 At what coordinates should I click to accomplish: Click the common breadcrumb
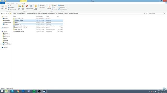point(52,13)
